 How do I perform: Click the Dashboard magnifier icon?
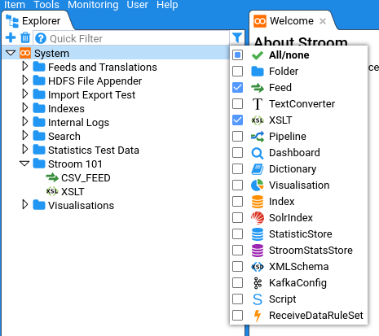point(258,153)
